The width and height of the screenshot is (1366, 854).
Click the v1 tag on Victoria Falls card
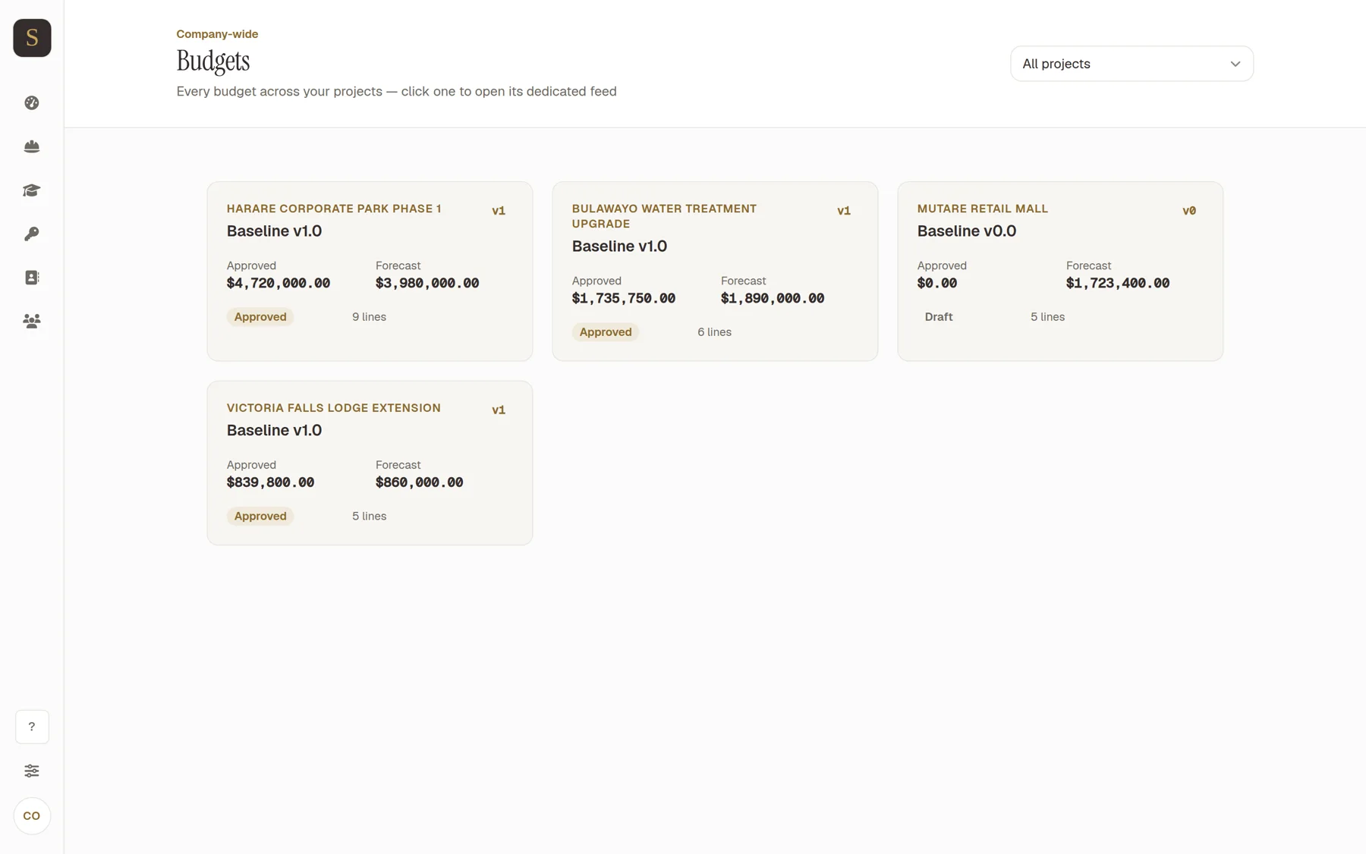[x=499, y=410]
